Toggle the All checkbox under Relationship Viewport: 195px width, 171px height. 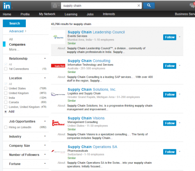click(x=6, y=64)
